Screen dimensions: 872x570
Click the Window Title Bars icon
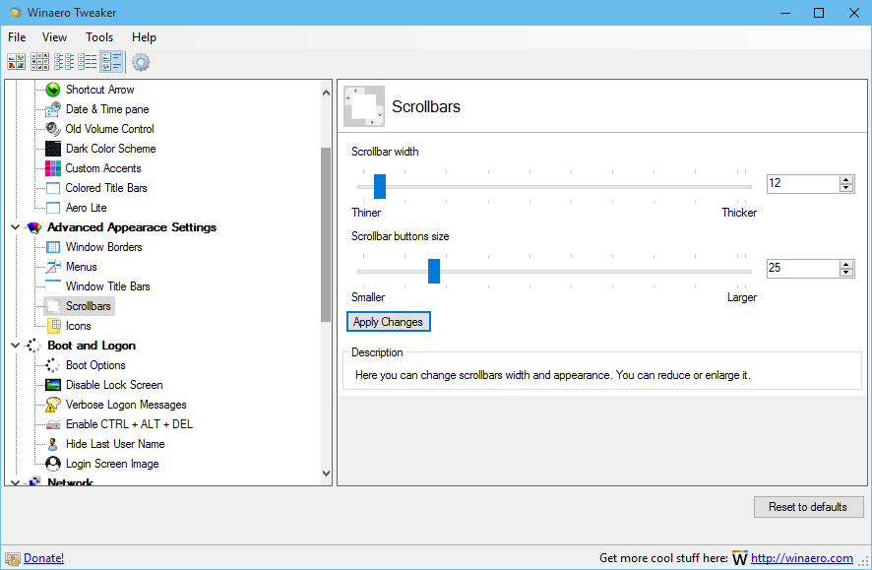click(x=53, y=286)
